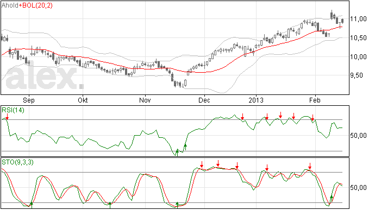Click the 50,00 level label of STO panel

[x=358, y=188]
